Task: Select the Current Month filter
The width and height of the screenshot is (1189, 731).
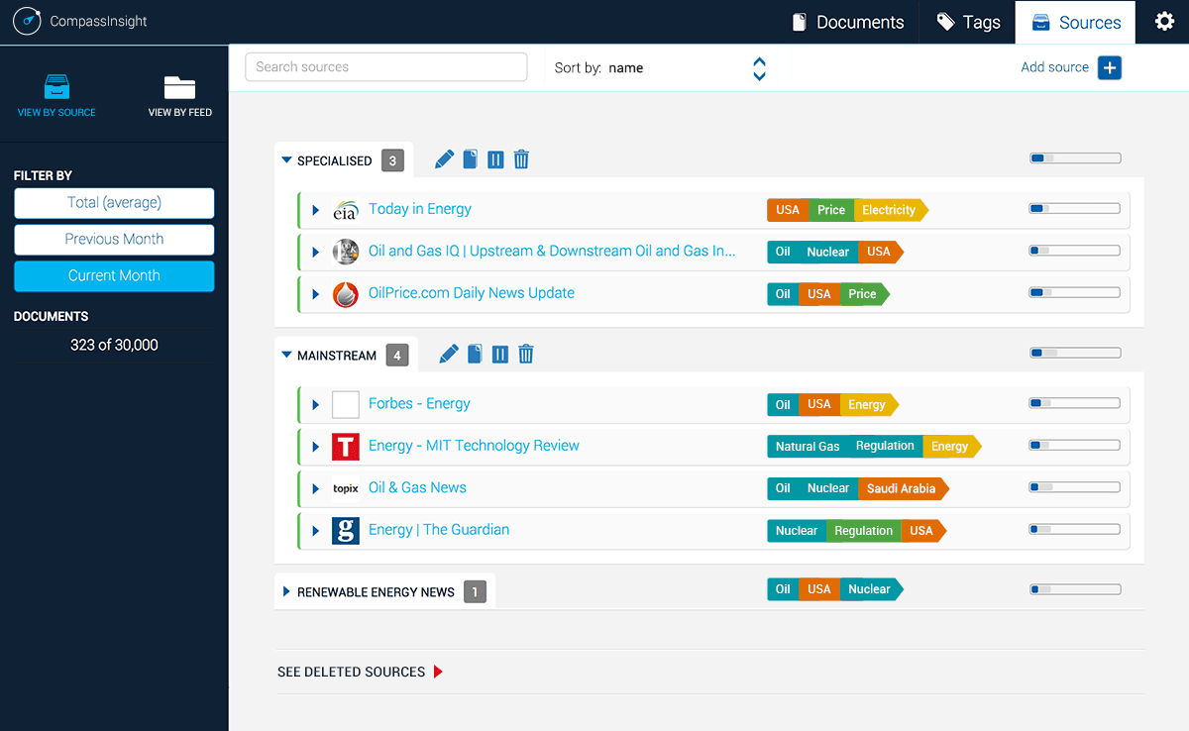Action: (x=114, y=276)
